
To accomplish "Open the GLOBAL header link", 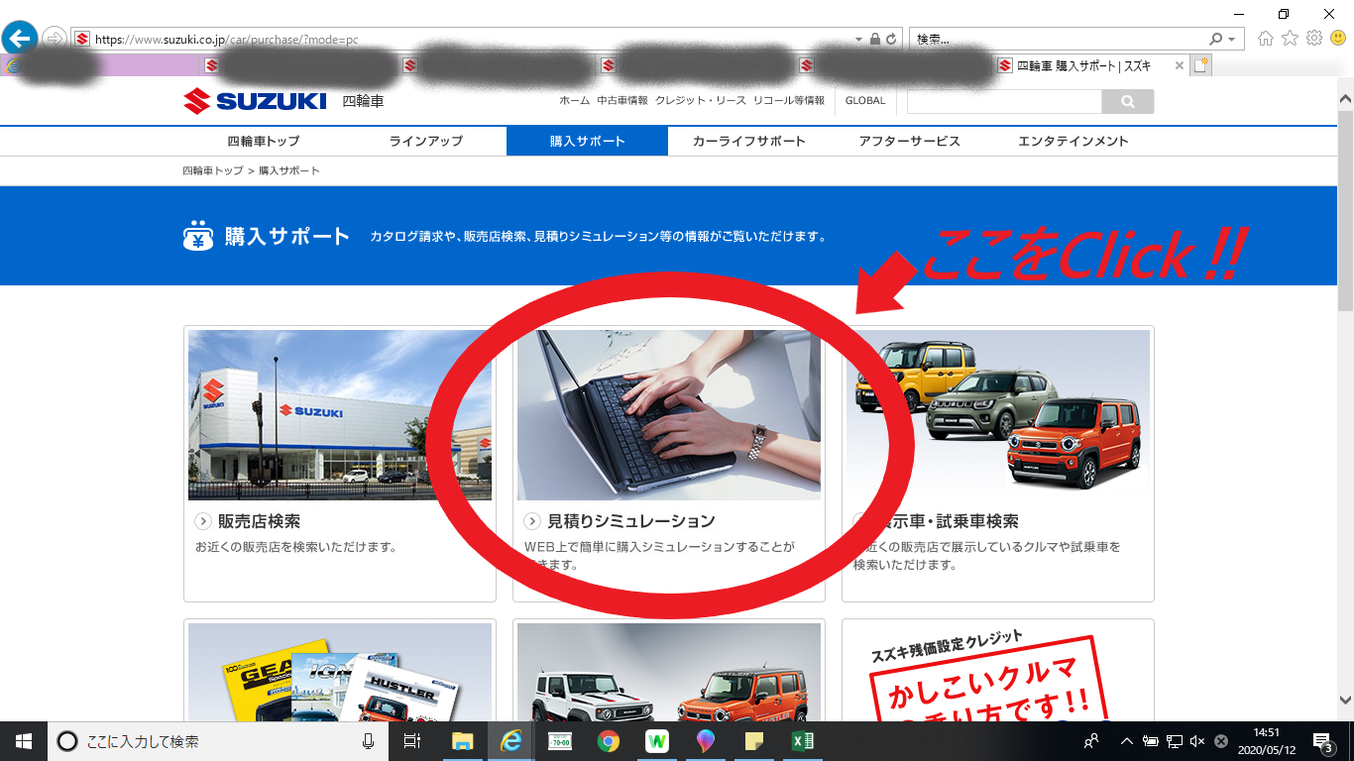I will coord(865,100).
